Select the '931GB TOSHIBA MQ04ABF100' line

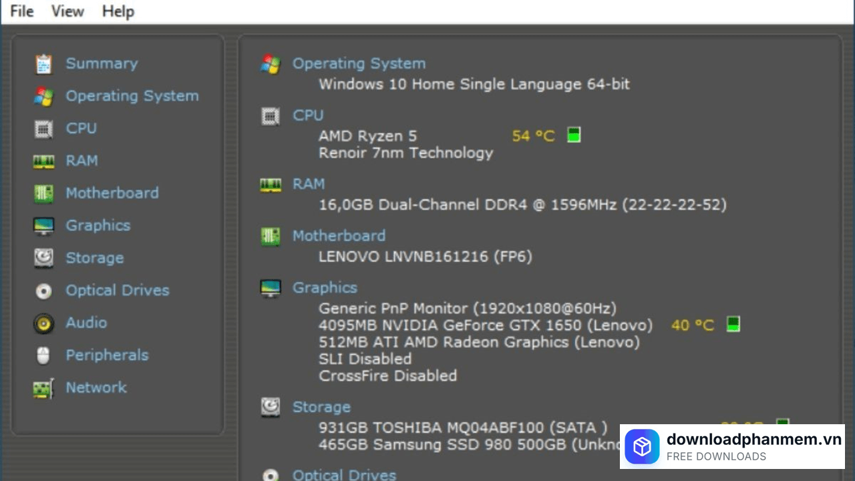point(463,428)
